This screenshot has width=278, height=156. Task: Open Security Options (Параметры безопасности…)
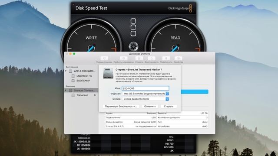pyautogui.click(x=121, y=107)
